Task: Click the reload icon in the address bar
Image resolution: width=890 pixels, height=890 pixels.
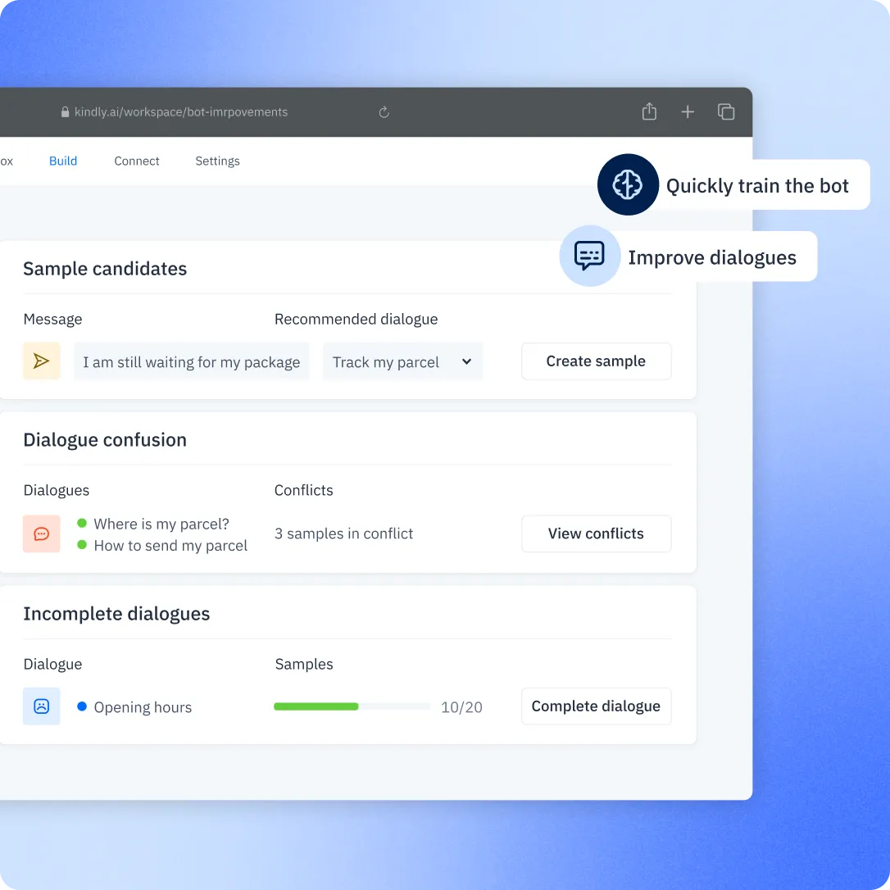Action: pos(384,111)
